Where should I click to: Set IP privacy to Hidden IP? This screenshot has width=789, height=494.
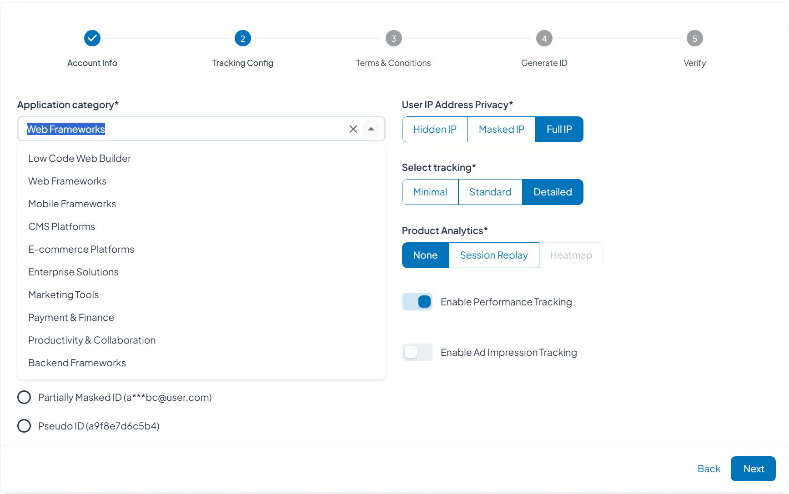coord(435,130)
